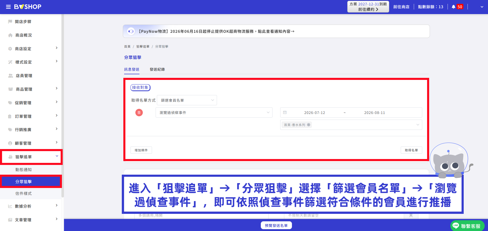Toggle the hamburger menu icon
This screenshot has height=231, width=488.
[x=8, y=7]
